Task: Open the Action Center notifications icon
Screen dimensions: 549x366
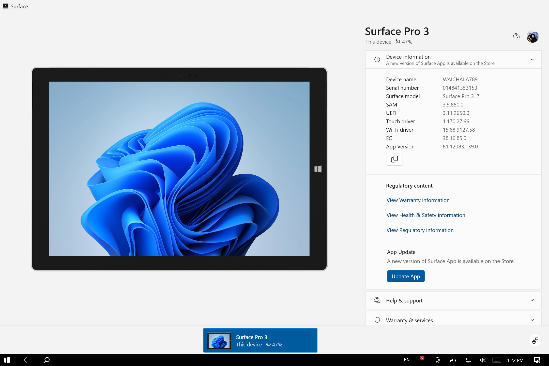Action: click(x=537, y=360)
